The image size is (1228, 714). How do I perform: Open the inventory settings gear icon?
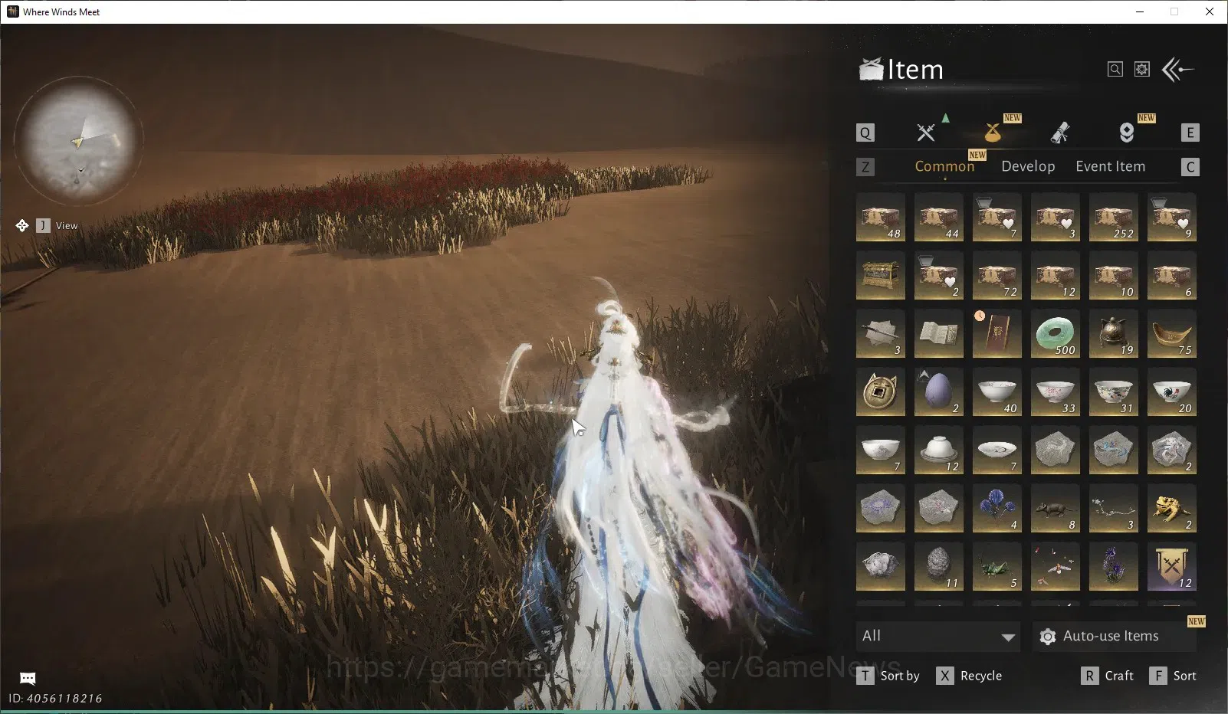(1142, 70)
